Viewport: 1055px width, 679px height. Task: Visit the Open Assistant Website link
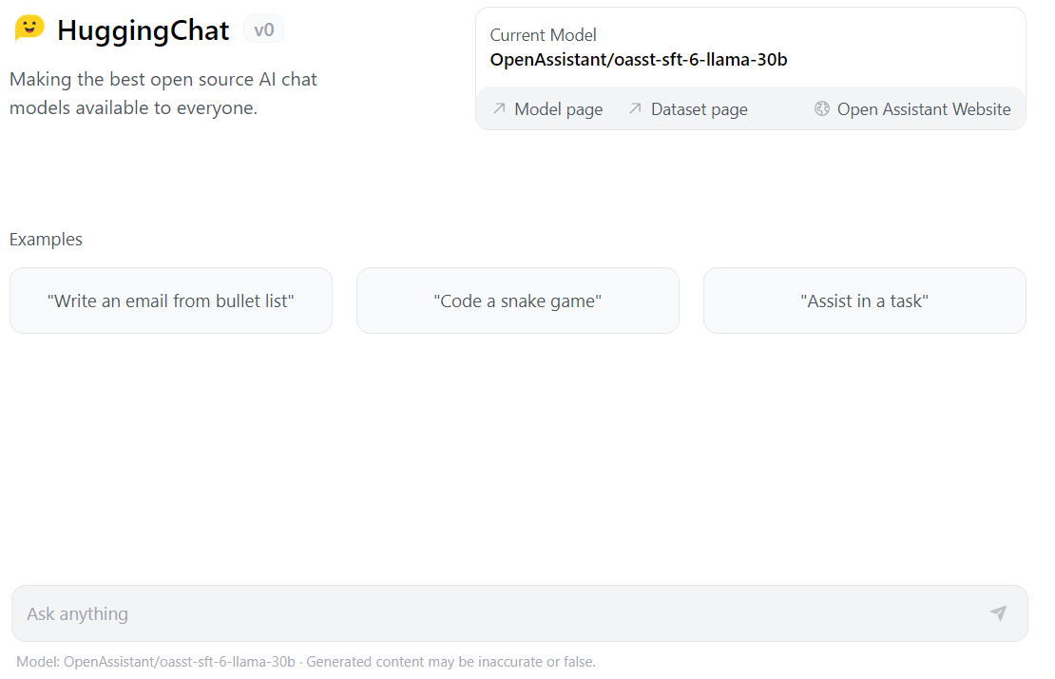tap(912, 109)
